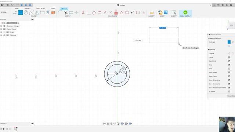This screenshot has width=235, height=132.
Task: Toggle Slice checkbox
Action: pos(229,69)
